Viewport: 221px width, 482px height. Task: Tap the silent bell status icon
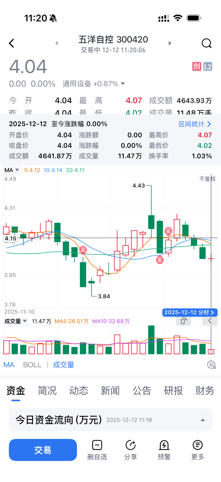point(53,18)
